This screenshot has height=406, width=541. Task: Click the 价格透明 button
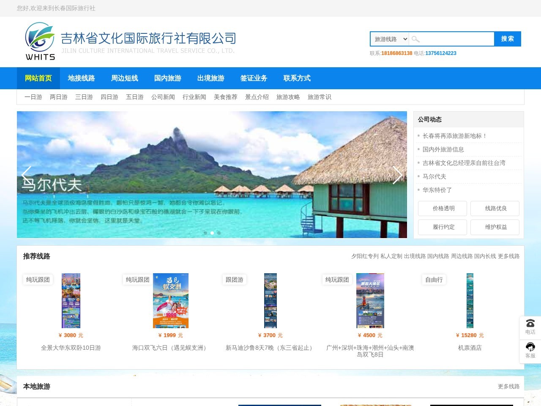coord(442,208)
